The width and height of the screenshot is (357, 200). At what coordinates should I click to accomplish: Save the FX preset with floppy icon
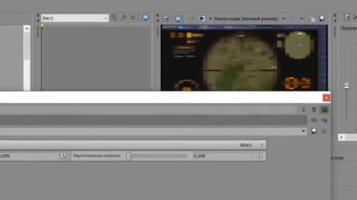(314, 131)
